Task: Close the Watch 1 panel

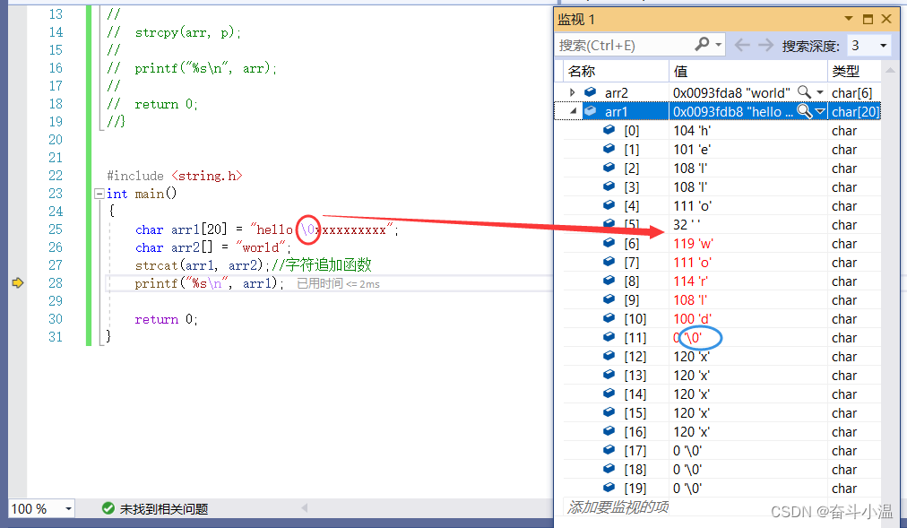Action: tap(886, 19)
